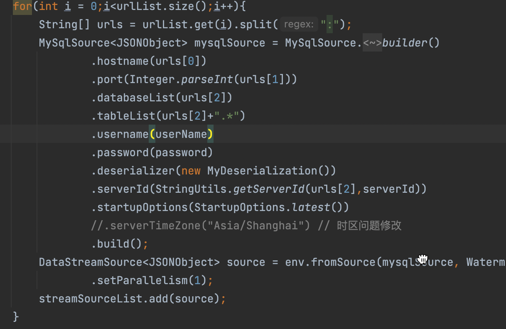Click the highlighted opening parenthesis after username
Screen dimensions: 506x329
point(152,134)
